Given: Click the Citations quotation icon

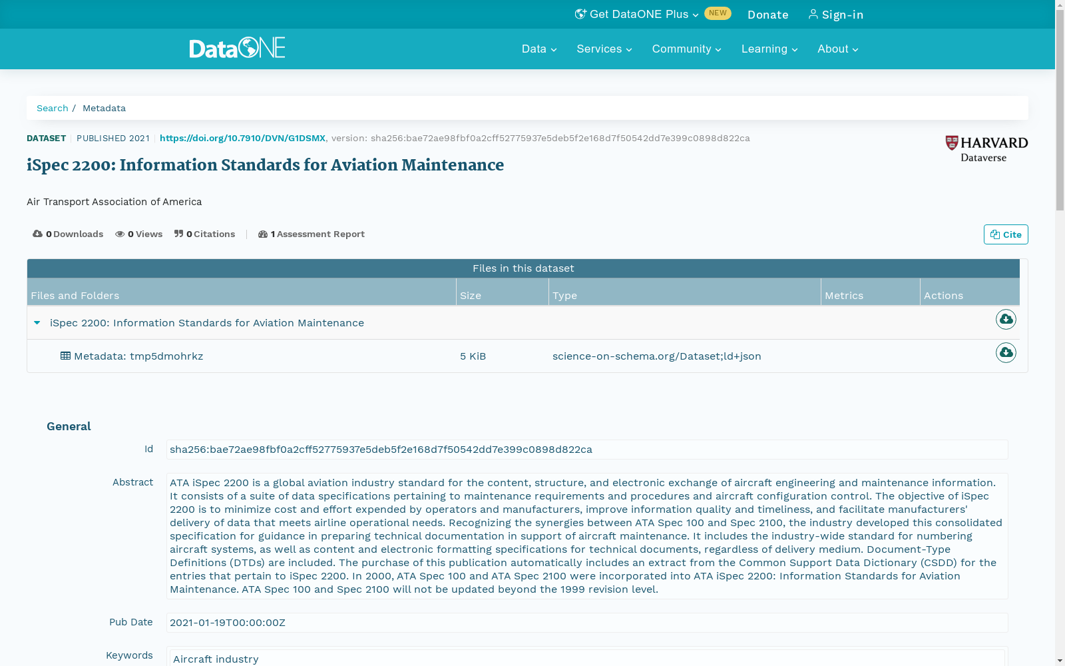Looking at the screenshot, I should pos(179,233).
